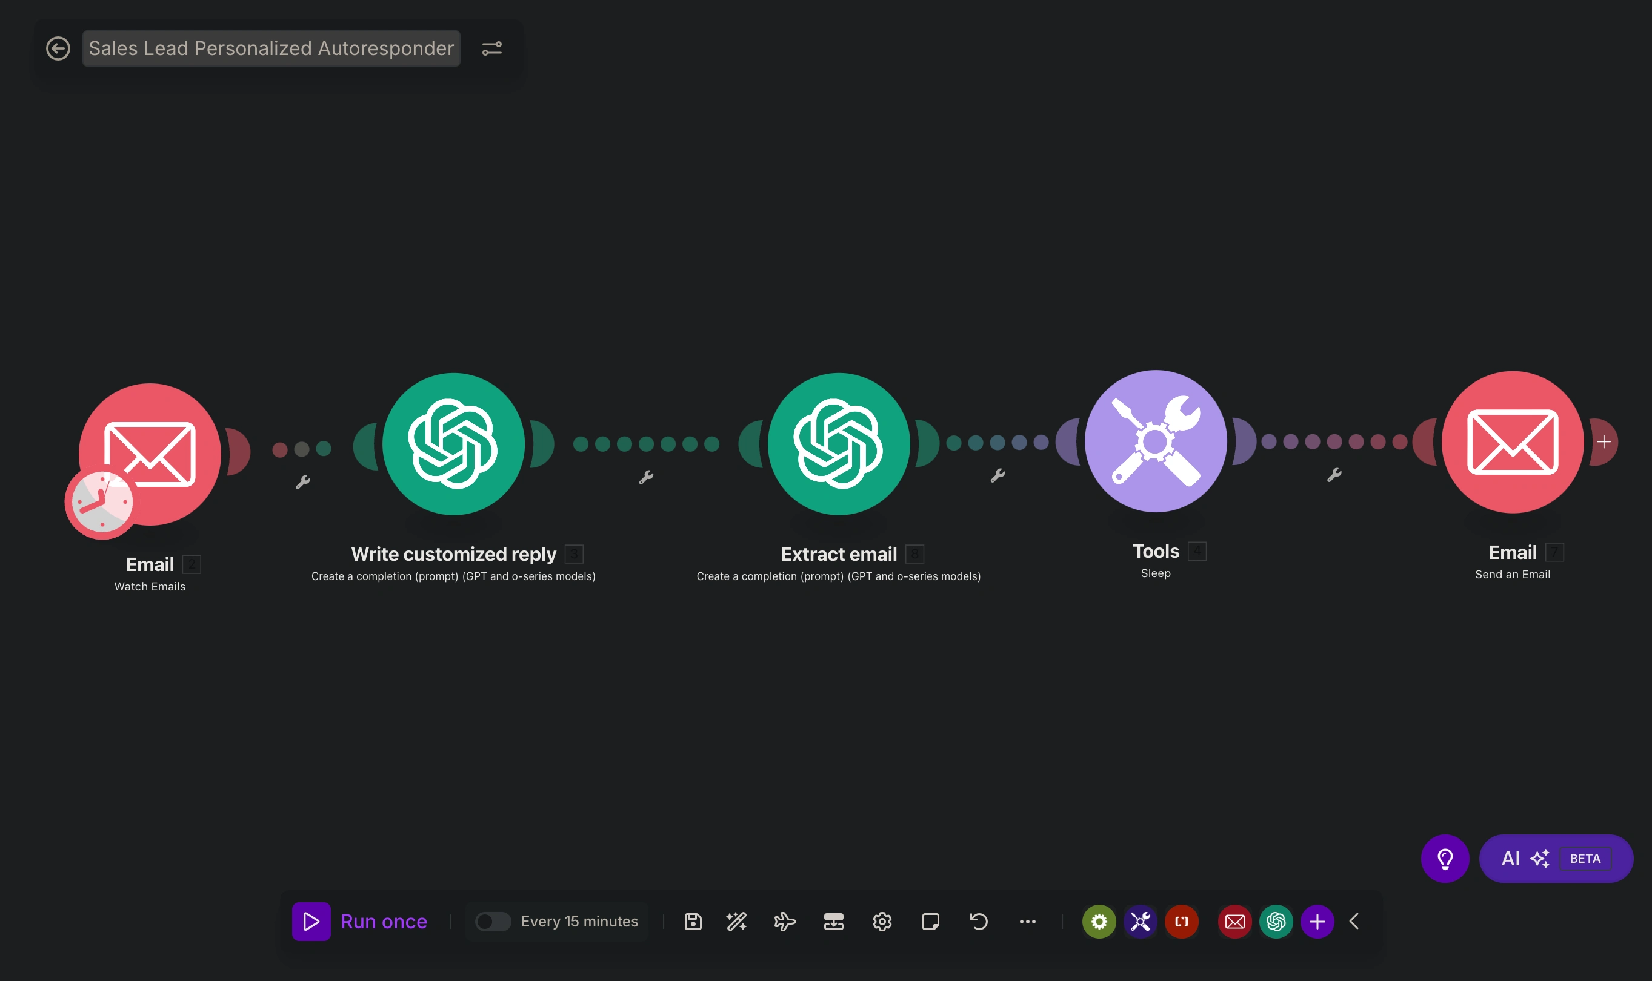This screenshot has height=981, width=1652.
Task: Open explain flow airplane icon
Action: [785, 922]
